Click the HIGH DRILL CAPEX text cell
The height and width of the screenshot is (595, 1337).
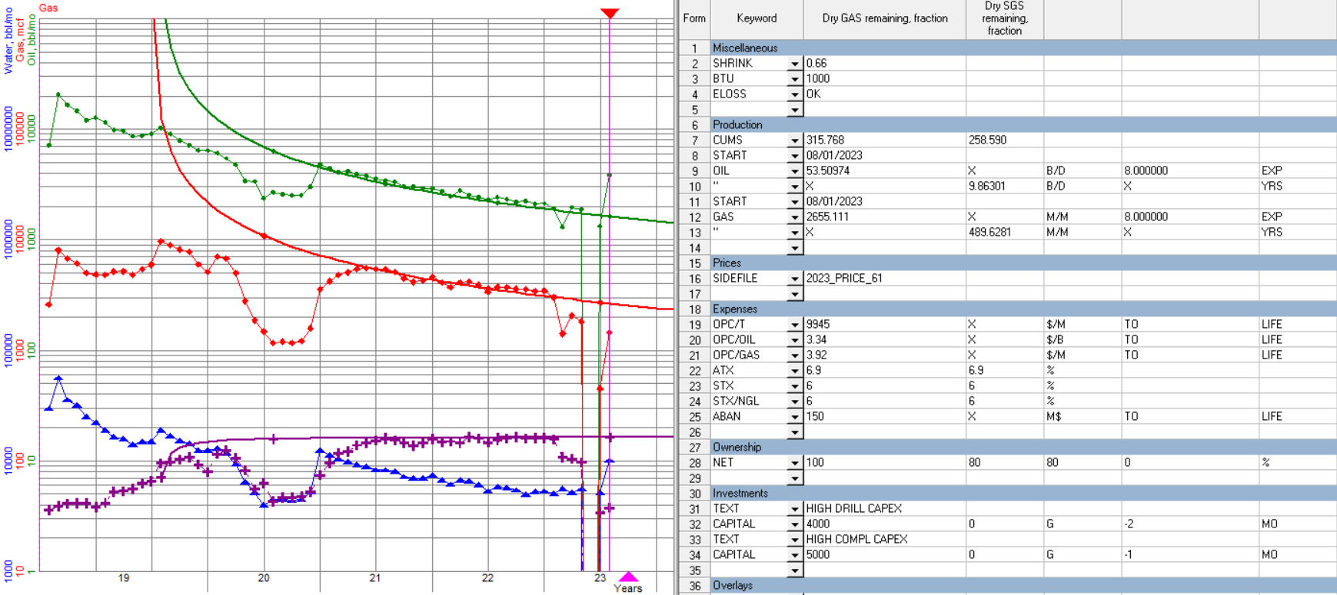pyautogui.click(x=884, y=508)
